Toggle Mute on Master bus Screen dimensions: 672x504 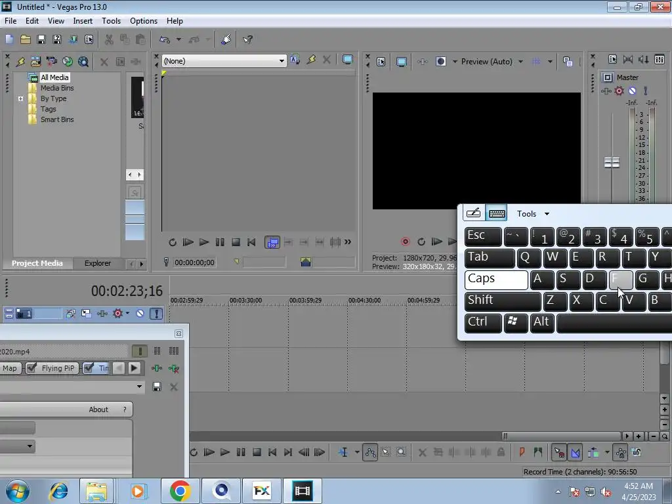pyautogui.click(x=632, y=91)
